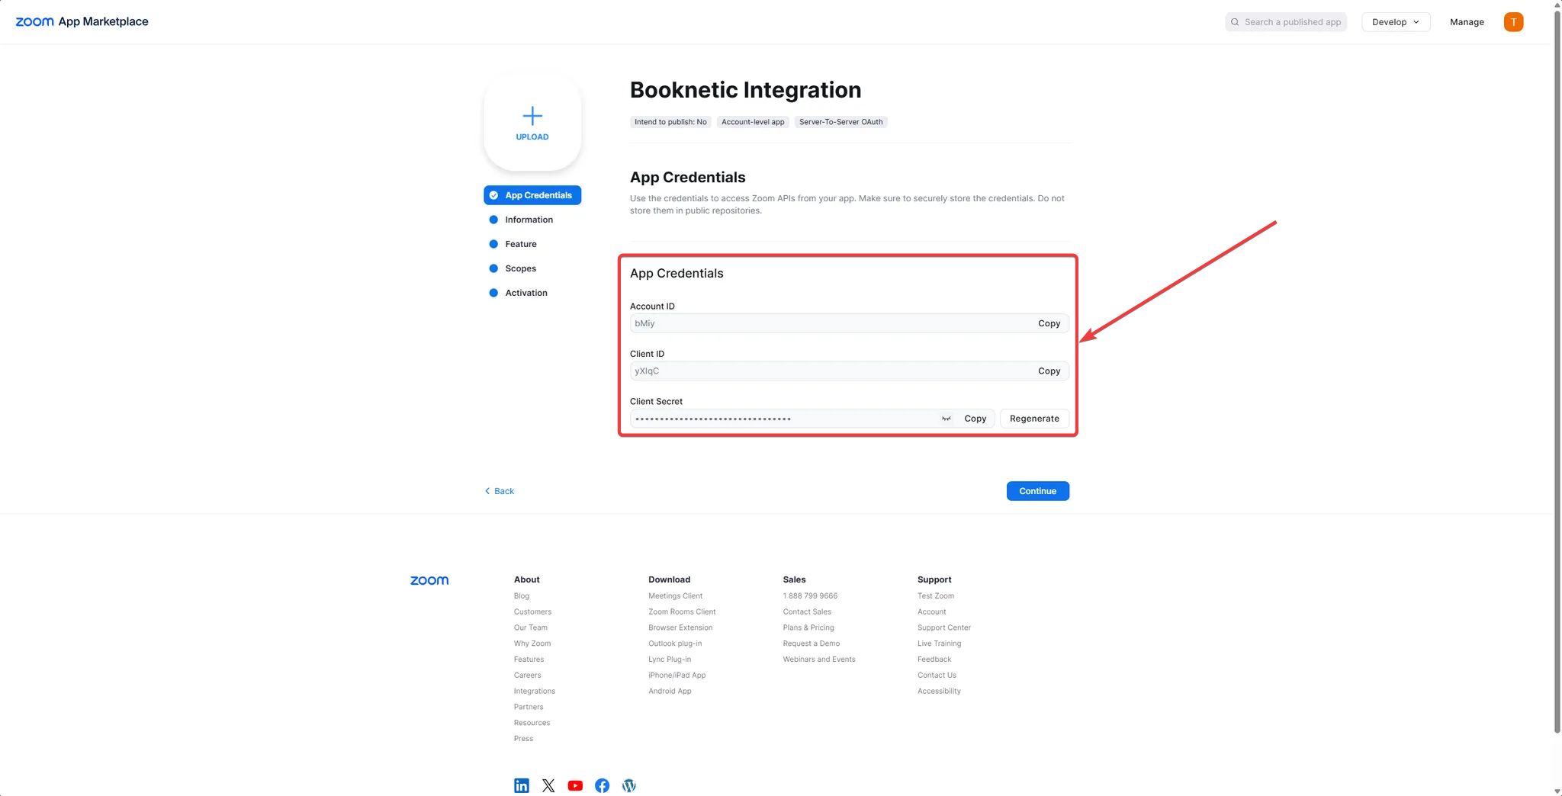Open the Request a Demo link

812,644
